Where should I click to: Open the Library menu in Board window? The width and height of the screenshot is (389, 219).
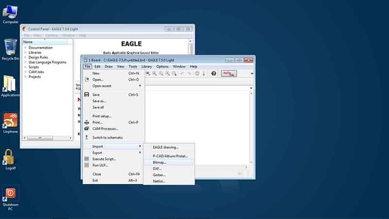click(147, 67)
